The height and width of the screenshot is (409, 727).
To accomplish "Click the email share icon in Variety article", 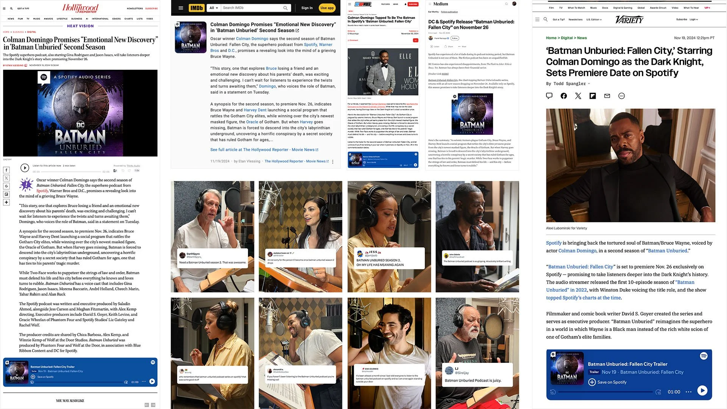I will pyautogui.click(x=607, y=96).
